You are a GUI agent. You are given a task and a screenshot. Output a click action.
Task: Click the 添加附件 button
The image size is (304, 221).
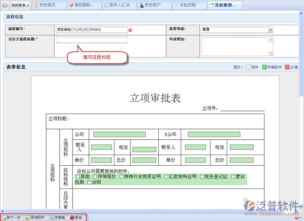coord(35,218)
